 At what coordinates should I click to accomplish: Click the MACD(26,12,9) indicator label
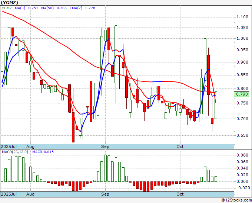point(15,152)
